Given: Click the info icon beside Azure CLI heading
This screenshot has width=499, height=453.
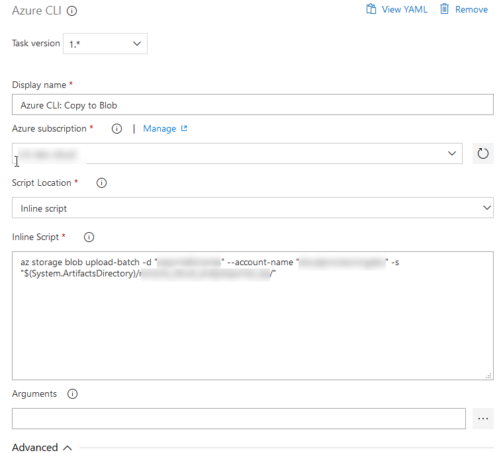Looking at the screenshot, I should point(72,11).
